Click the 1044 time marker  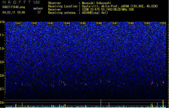(x=67, y=23)
